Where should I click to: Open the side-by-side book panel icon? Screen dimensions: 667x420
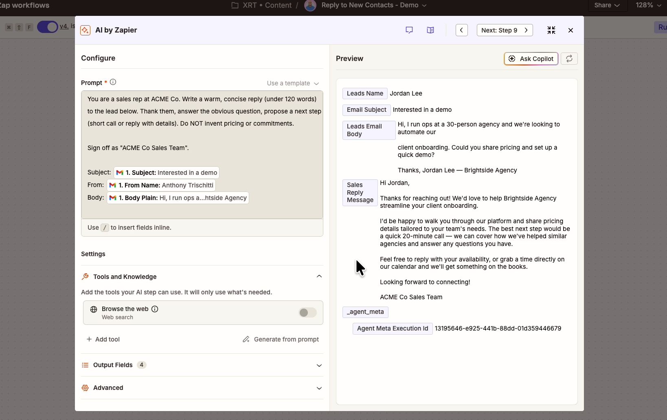click(430, 30)
